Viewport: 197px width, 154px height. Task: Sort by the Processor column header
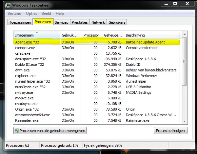point(91,35)
